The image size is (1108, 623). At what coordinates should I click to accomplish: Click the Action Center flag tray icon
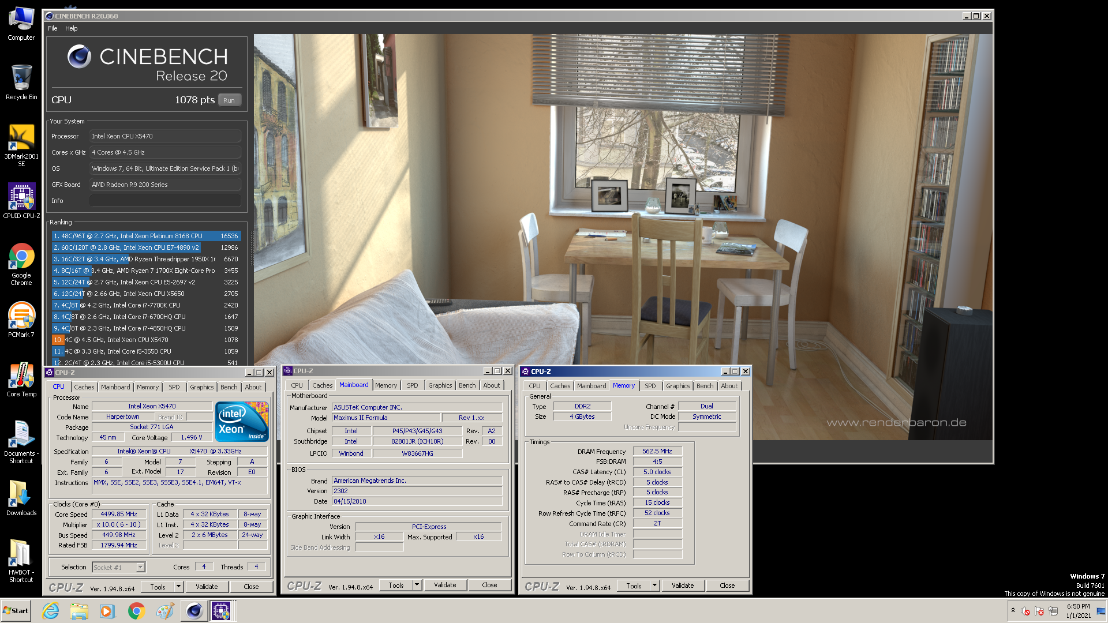click(x=1039, y=611)
